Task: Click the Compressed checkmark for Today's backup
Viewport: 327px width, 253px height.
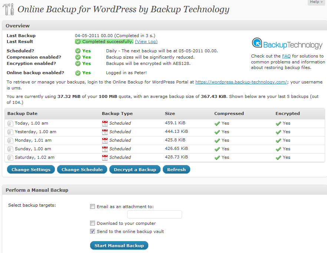Action: [x=217, y=124]
